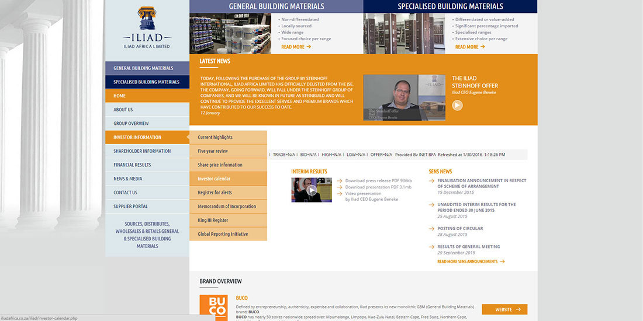The width and height of the screenshot is (643, 321).
Task: Click the Iliad Africa Limited logo
Action: click(x=147, y=28)
